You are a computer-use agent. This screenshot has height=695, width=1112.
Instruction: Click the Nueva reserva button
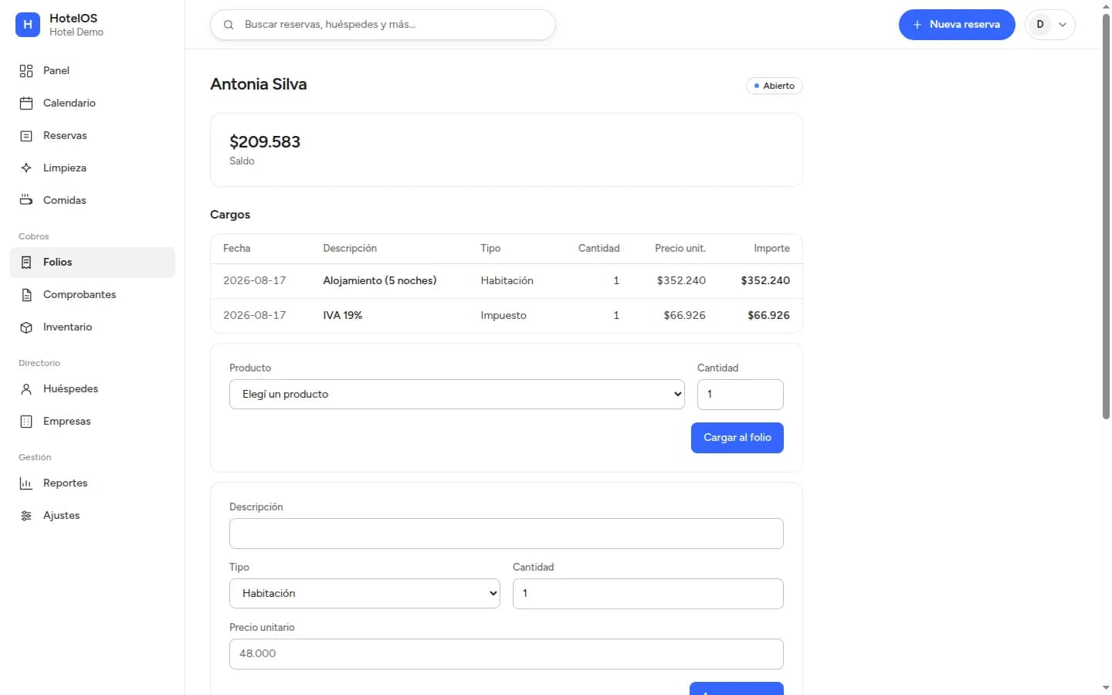957,25
